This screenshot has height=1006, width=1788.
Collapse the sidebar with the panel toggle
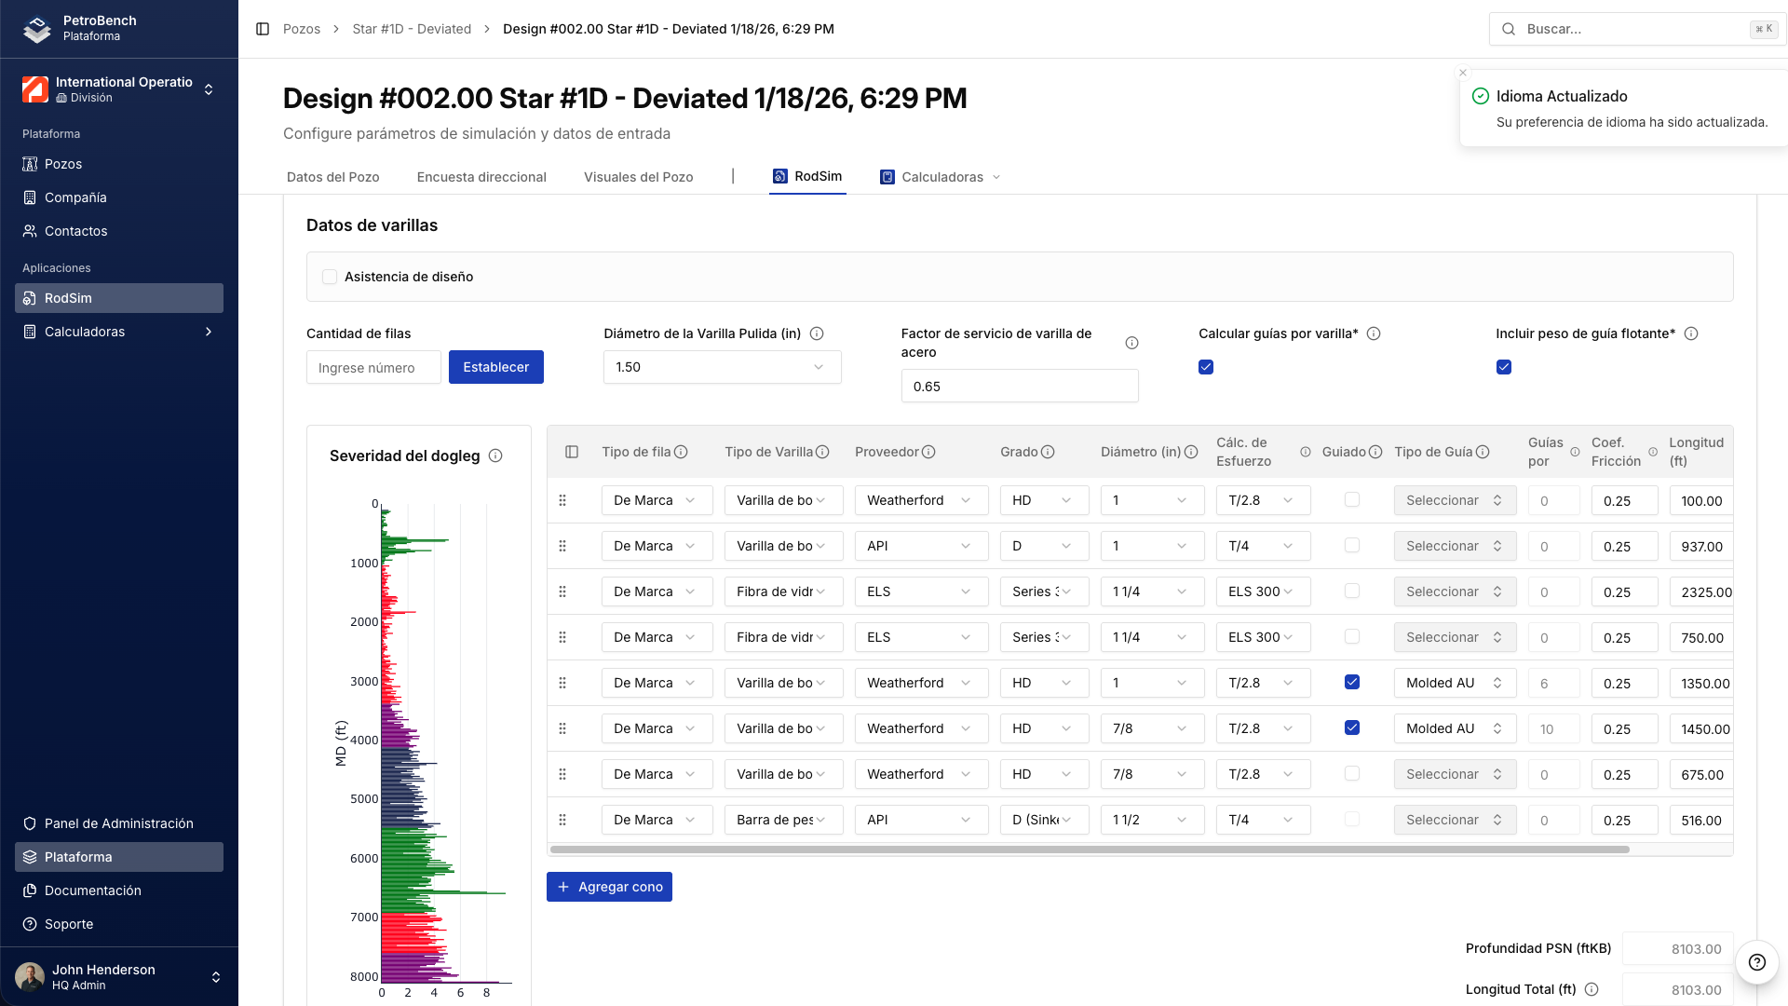[261, 29]
